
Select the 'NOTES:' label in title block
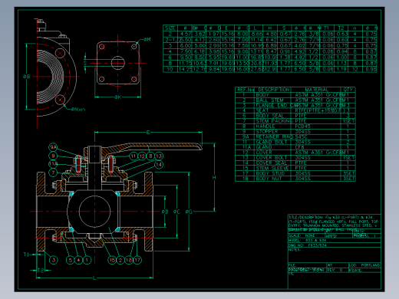click(x=295, y=250)
